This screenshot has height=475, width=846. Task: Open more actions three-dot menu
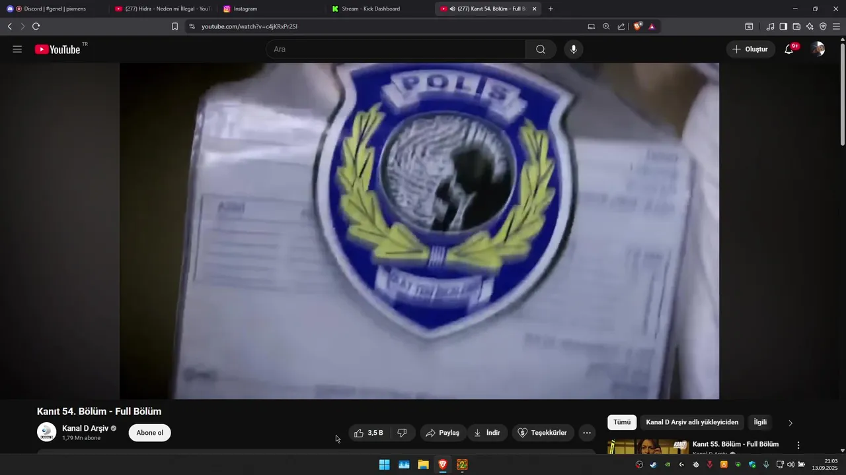point(587,433)
